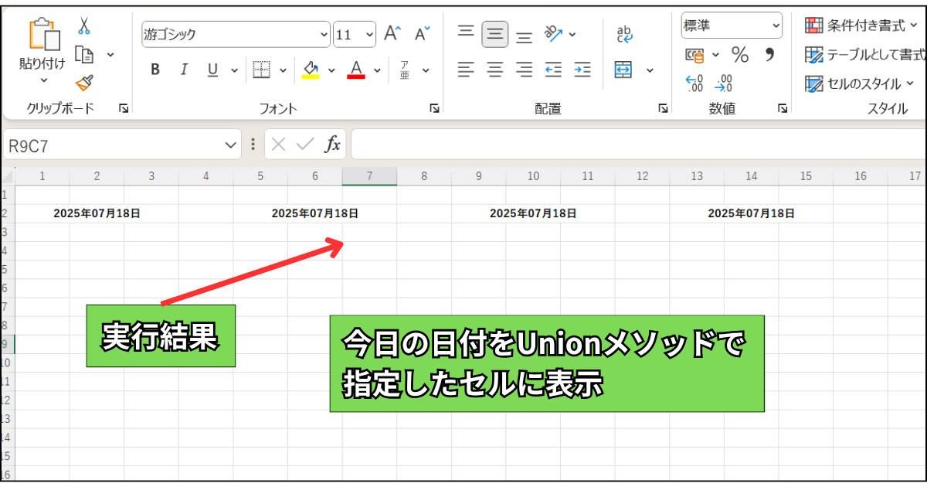Open the Clipboard group dialog launcher

pyautogui.click(x=124, y=109)
